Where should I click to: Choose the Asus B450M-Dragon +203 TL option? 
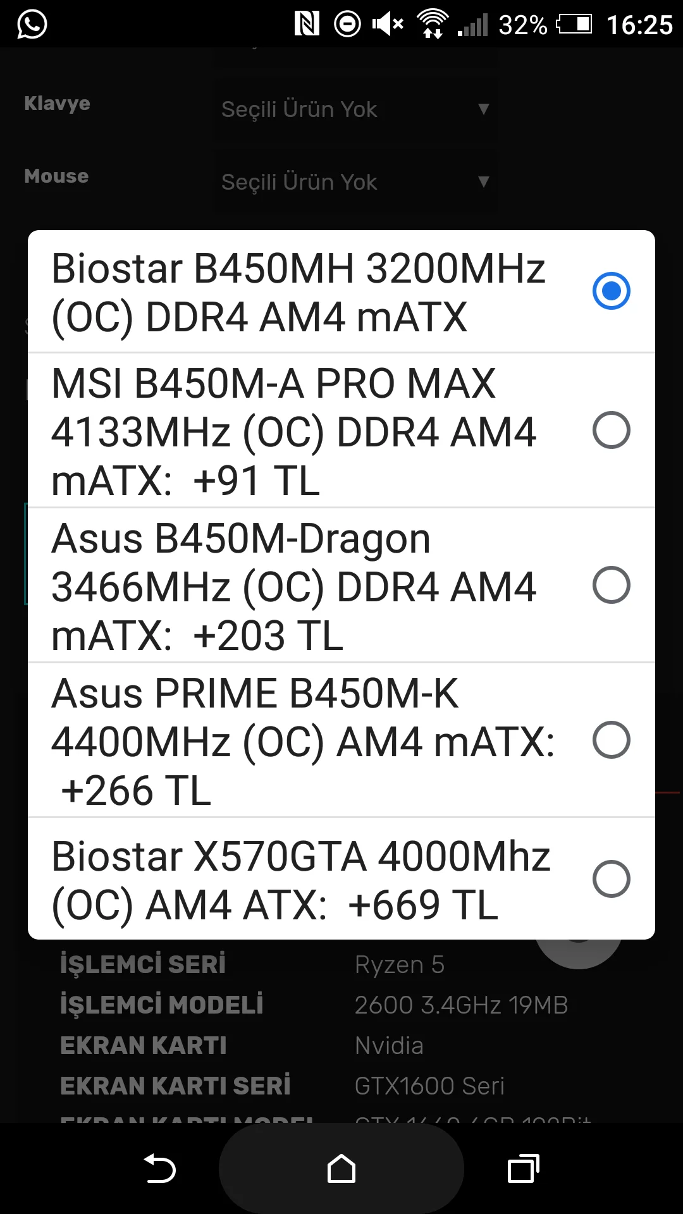[294, 587]
